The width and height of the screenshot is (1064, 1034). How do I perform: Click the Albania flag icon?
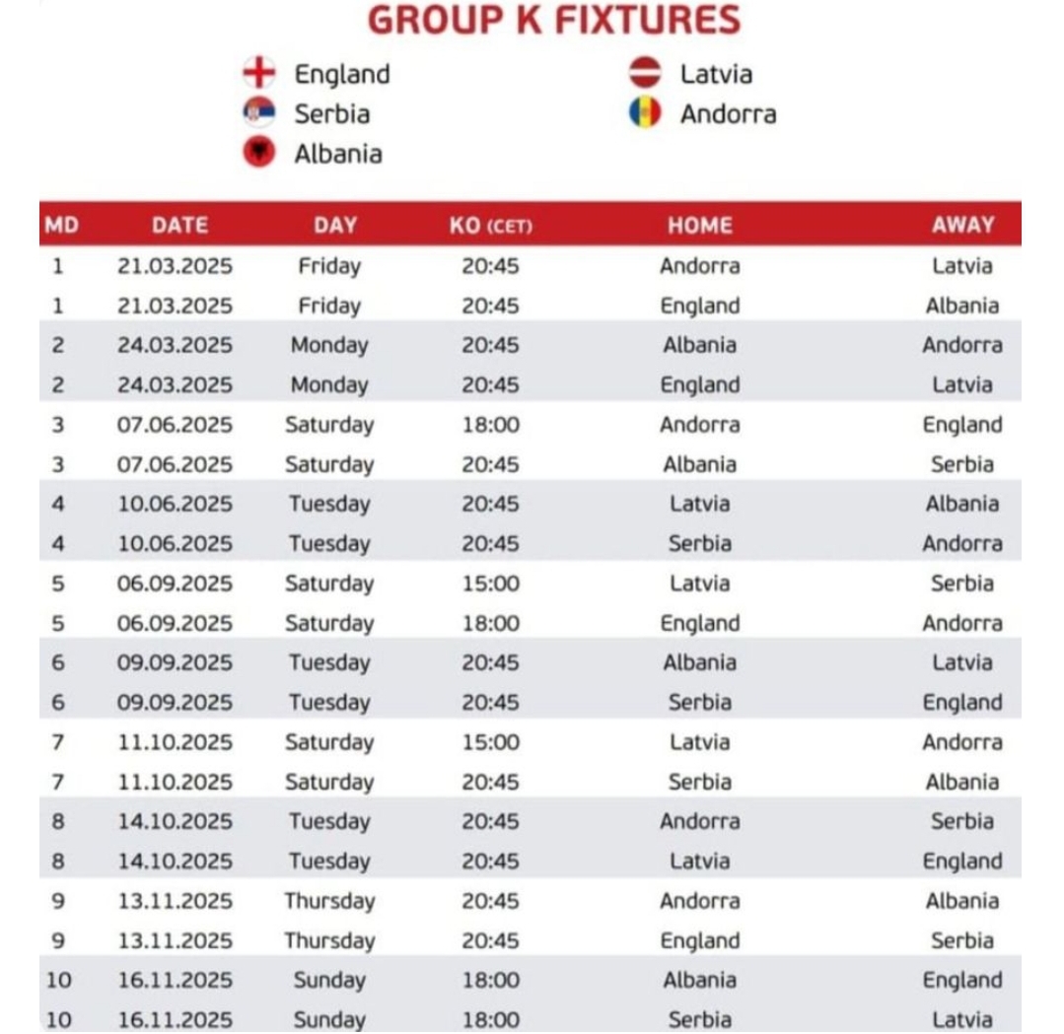tap(259, 152)
